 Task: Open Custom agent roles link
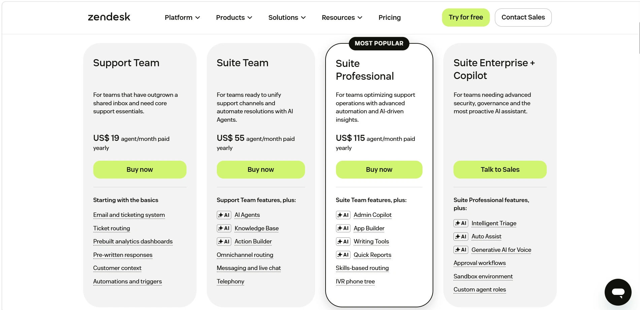479,289
